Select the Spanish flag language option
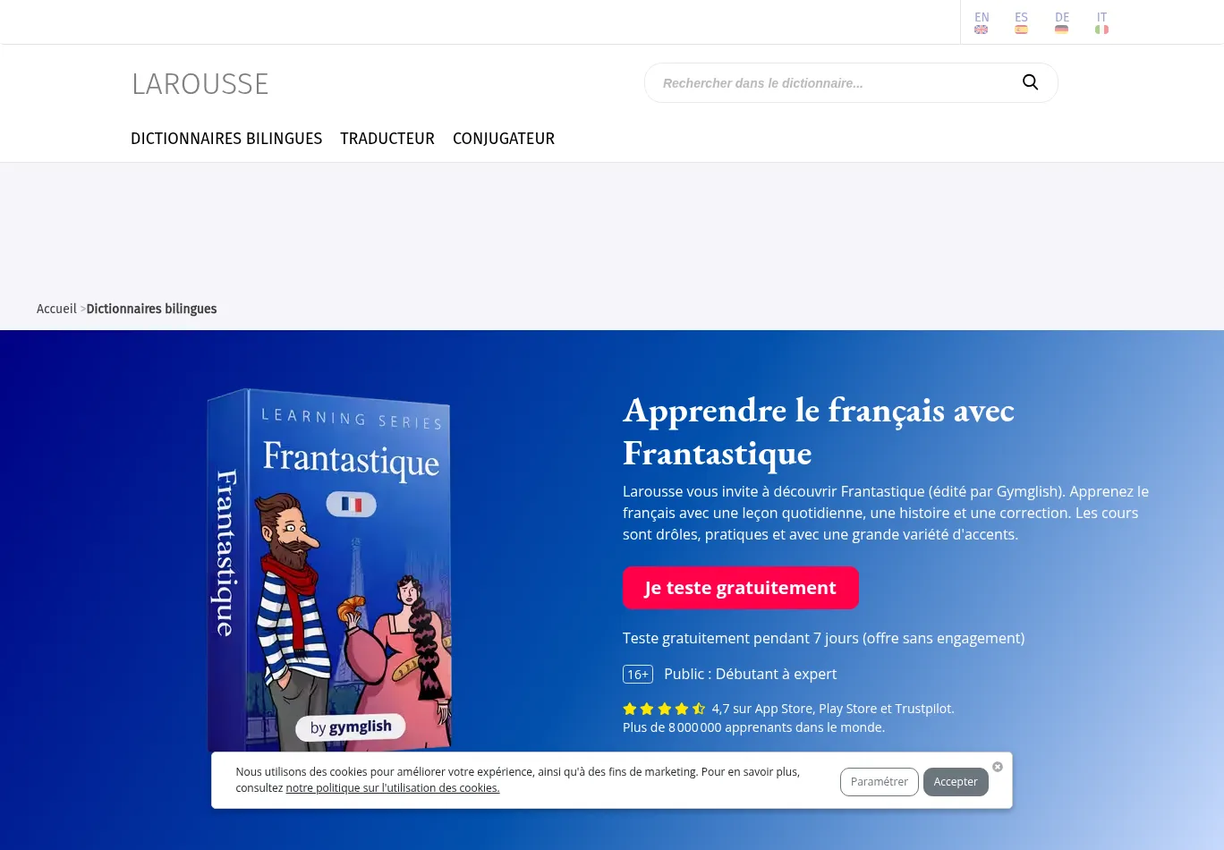Screen dimensions: 1224x850 [x=1021, y=22]
